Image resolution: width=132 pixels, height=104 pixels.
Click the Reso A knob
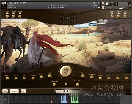tap(16, 78)
